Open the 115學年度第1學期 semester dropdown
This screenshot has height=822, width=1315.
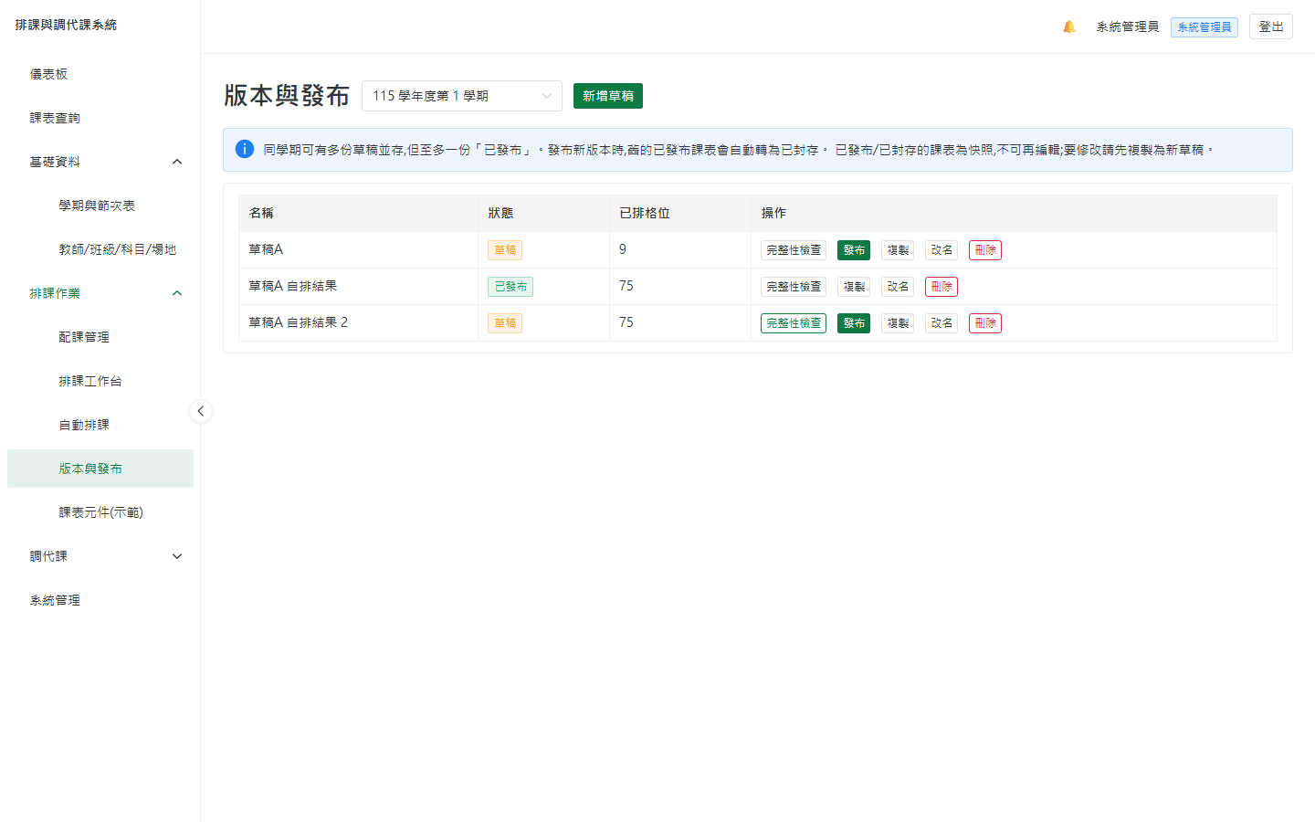tap(462, 96)
